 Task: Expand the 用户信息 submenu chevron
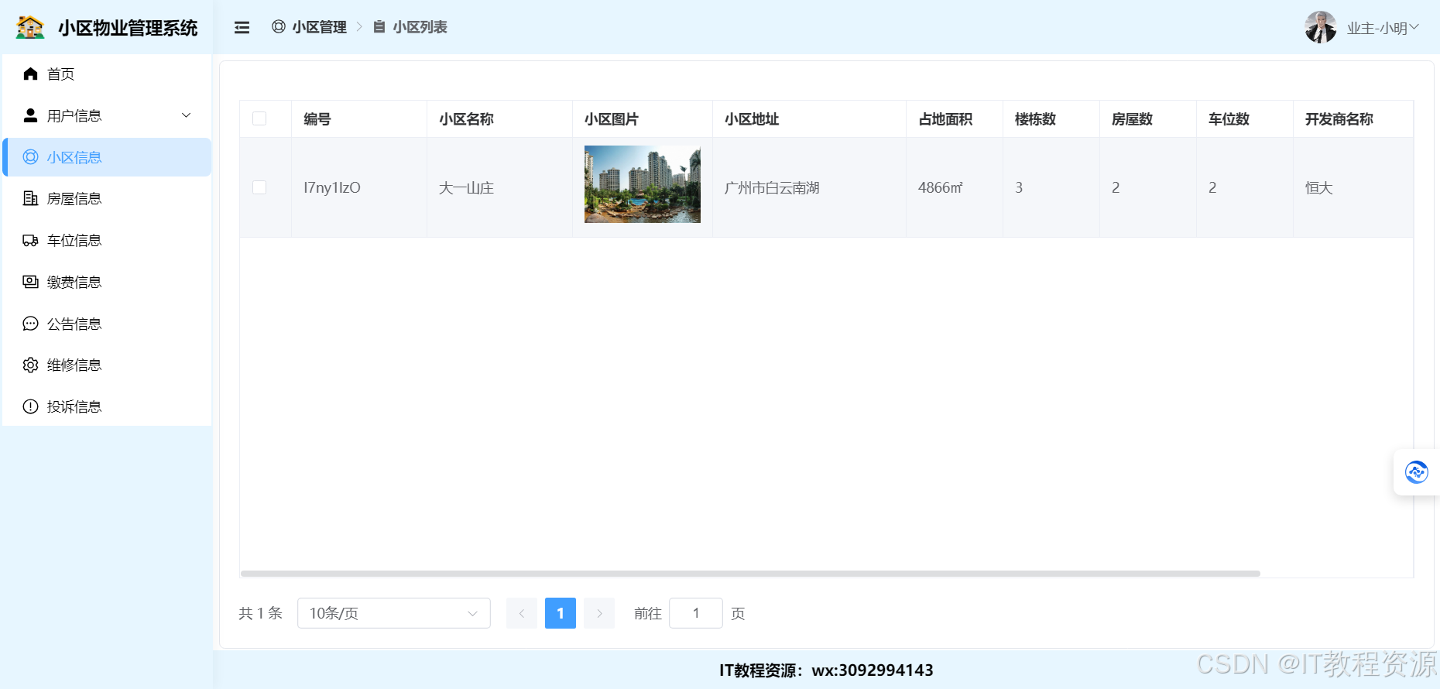click(186, 115)
